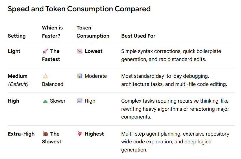The image size is (241, 159).
Task: Click the bar chart icon beside Moderate
Action: [x=80, y=76]
